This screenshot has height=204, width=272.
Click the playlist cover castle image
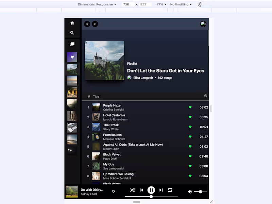coord(104,61)
